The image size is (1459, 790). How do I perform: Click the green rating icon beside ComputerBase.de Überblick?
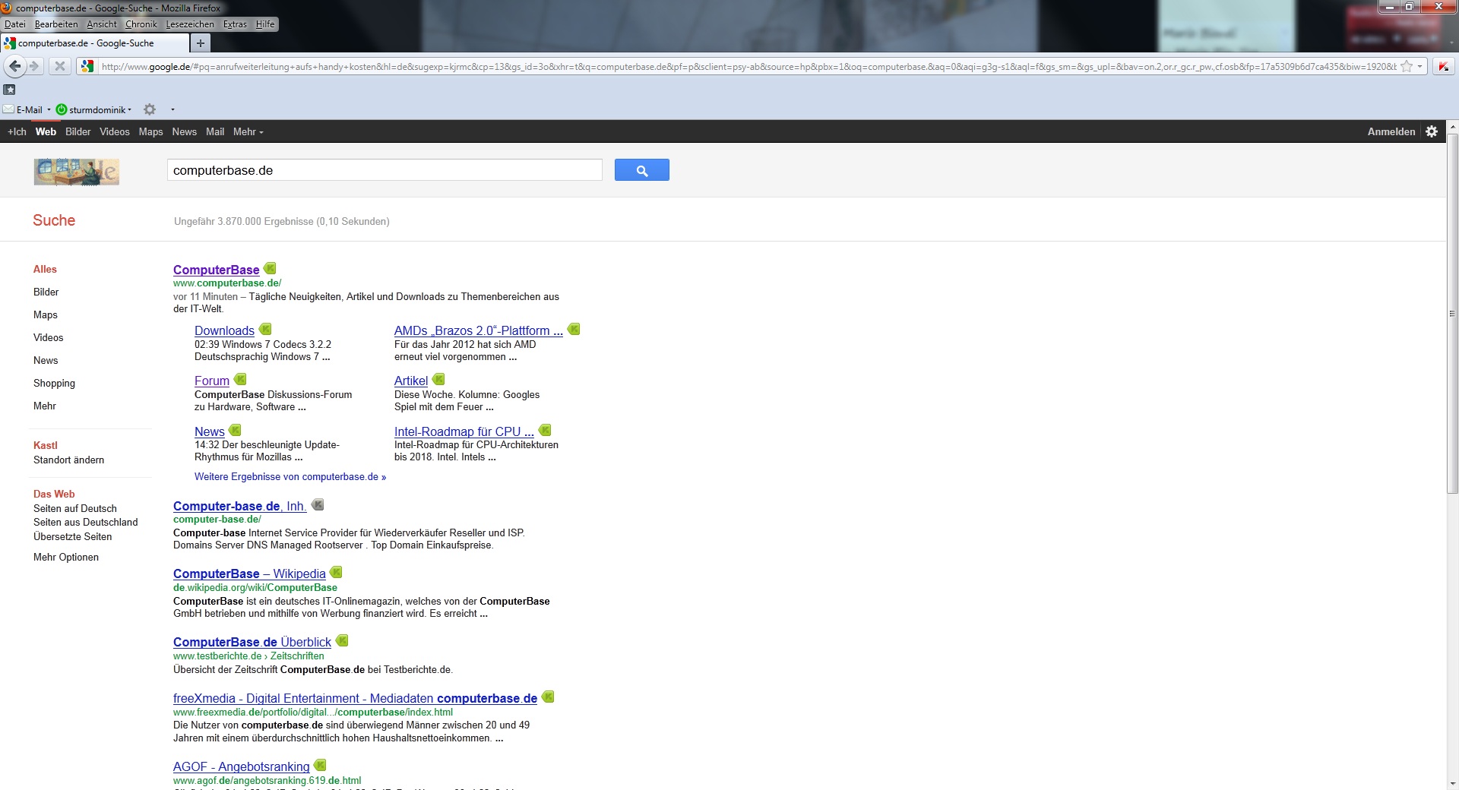[342, 640]
